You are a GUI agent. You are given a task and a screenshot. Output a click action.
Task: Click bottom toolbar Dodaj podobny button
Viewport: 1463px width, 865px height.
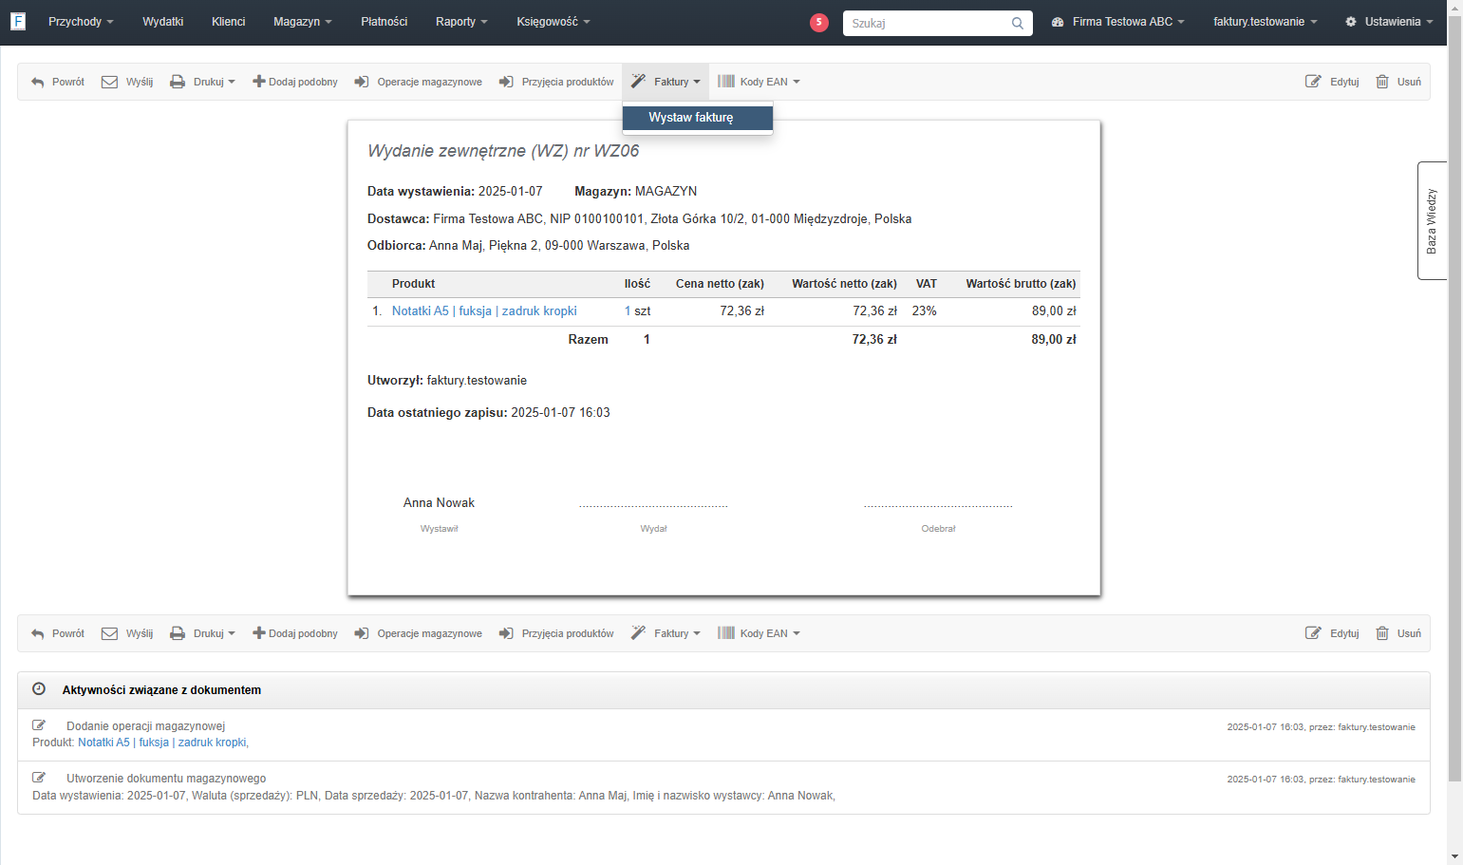pos(295,633)
